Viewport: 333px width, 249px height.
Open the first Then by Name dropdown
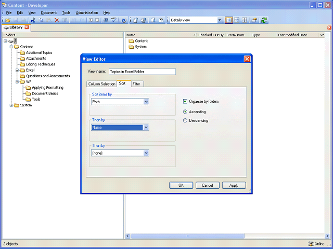pos(146,127)
